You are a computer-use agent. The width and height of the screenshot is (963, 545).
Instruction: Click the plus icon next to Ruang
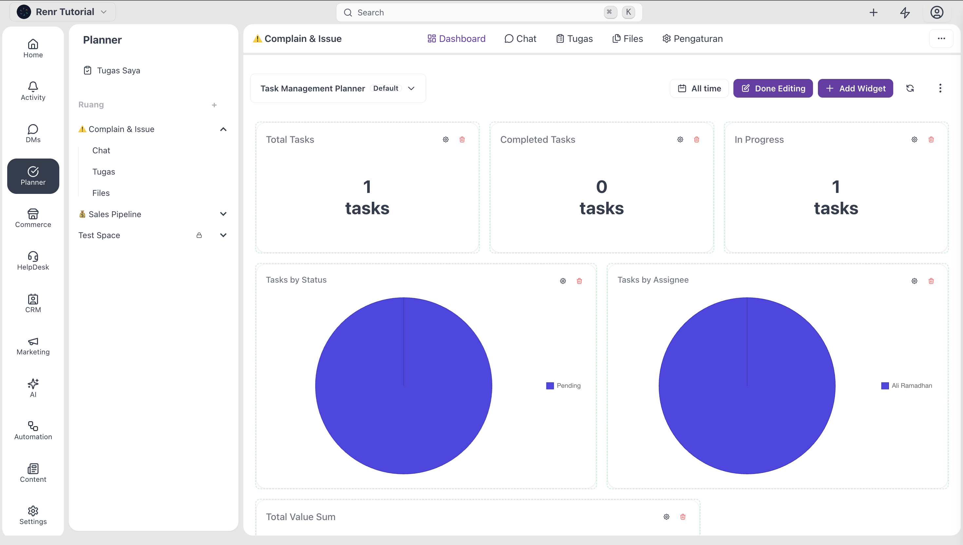[214, 105]
